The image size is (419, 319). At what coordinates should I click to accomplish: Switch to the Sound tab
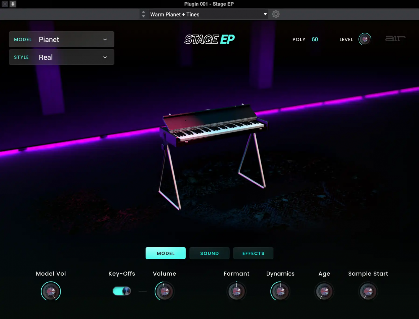pos(209,253)
